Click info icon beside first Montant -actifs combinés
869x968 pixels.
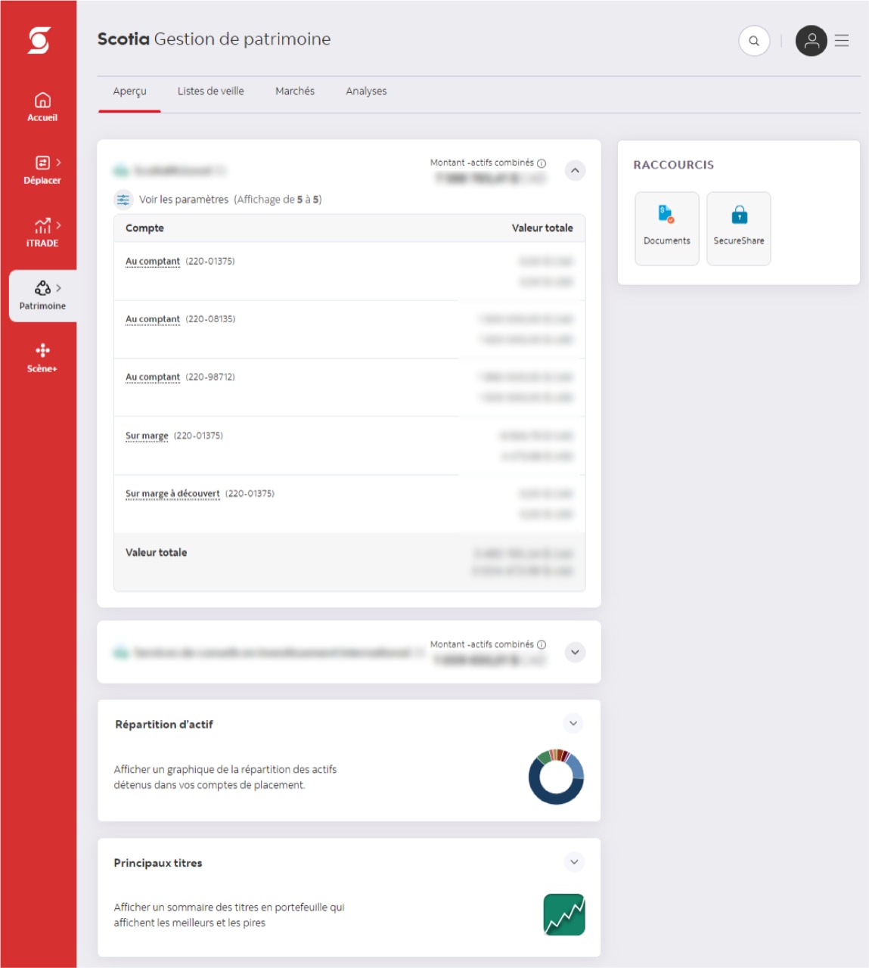542,163
